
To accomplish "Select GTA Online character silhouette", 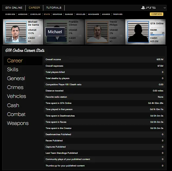I will tap(138, 32).
